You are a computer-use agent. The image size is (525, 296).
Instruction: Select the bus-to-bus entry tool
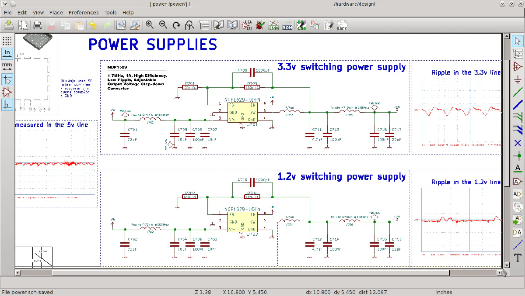click(518, 130)
